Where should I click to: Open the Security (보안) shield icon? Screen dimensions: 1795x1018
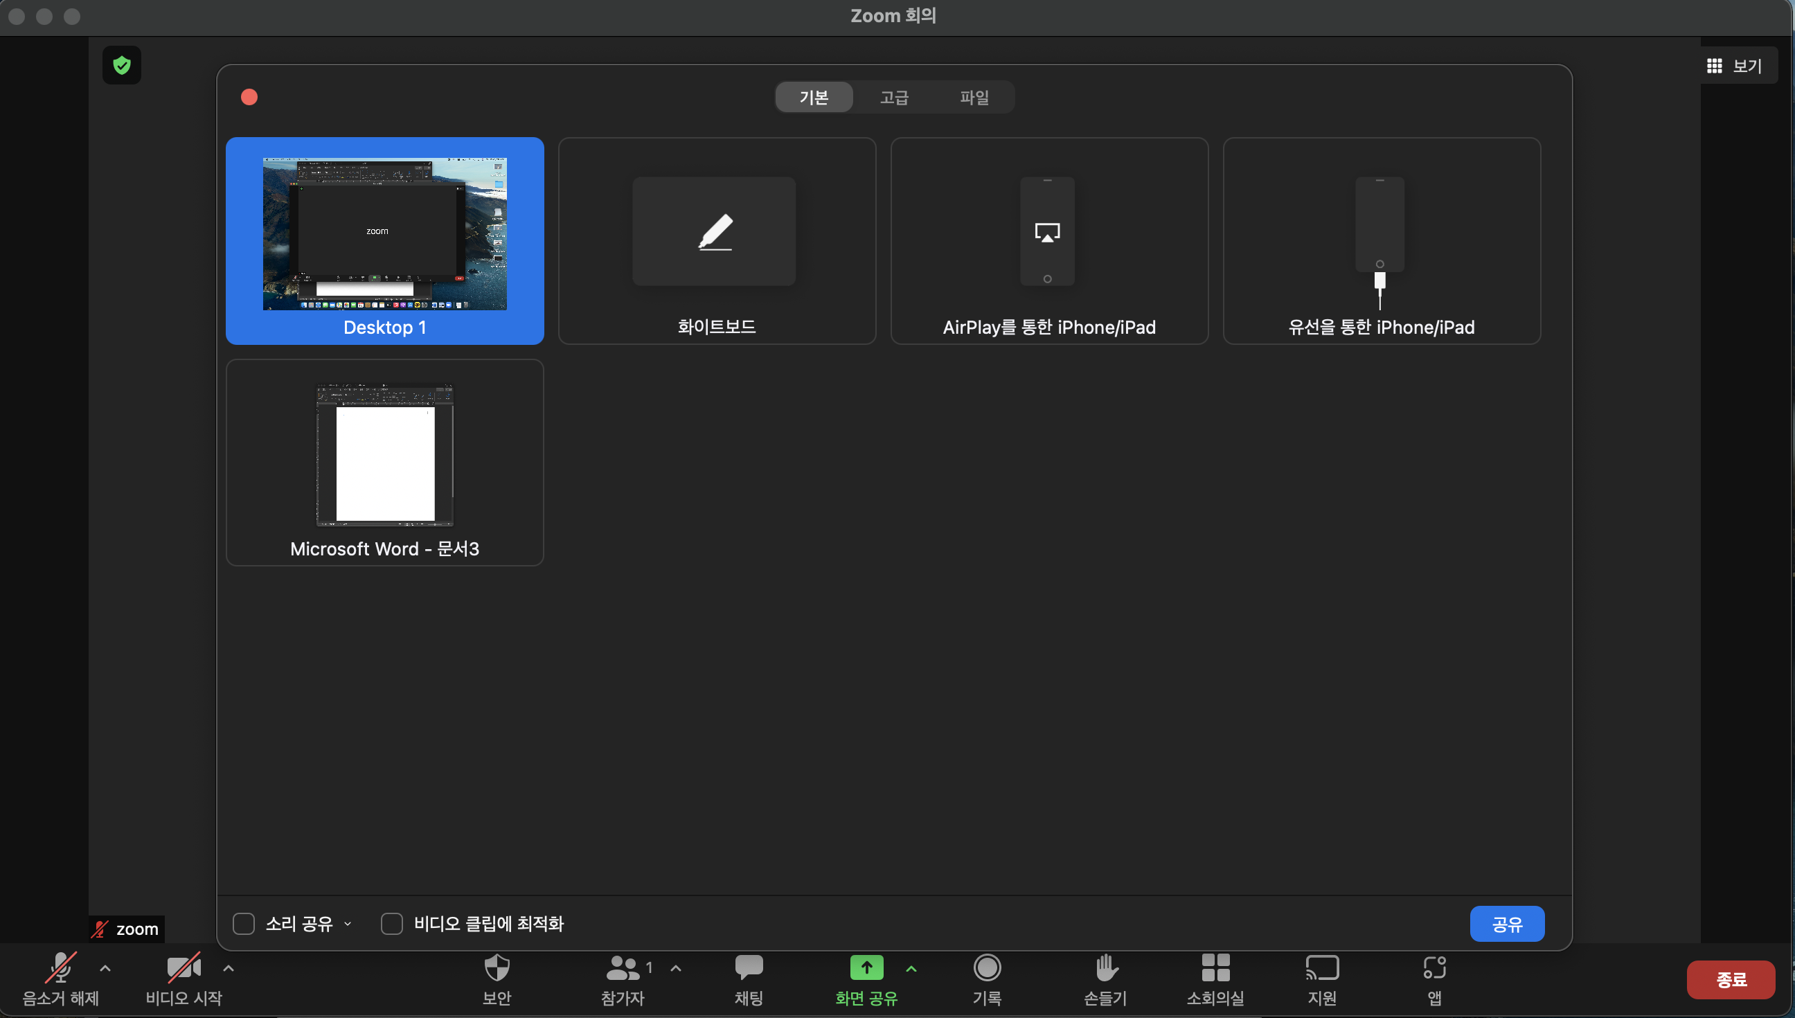(x=497, y=968)
